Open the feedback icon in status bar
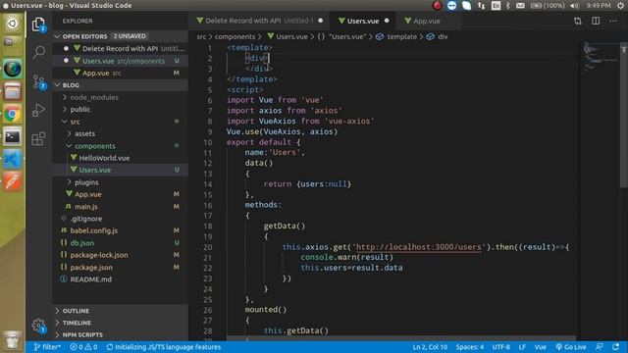Image resolution: width=628 pixels, height=353 pixels. 600,347
